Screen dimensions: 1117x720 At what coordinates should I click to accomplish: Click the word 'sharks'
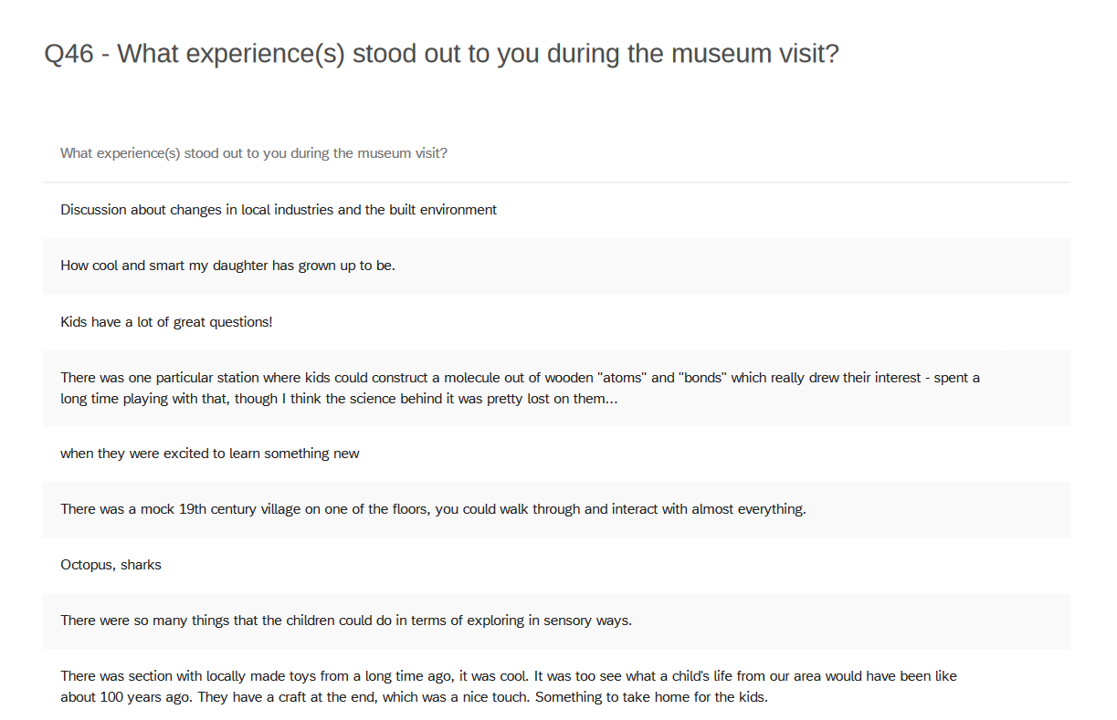pyautogui.click(x=141, y=565)
